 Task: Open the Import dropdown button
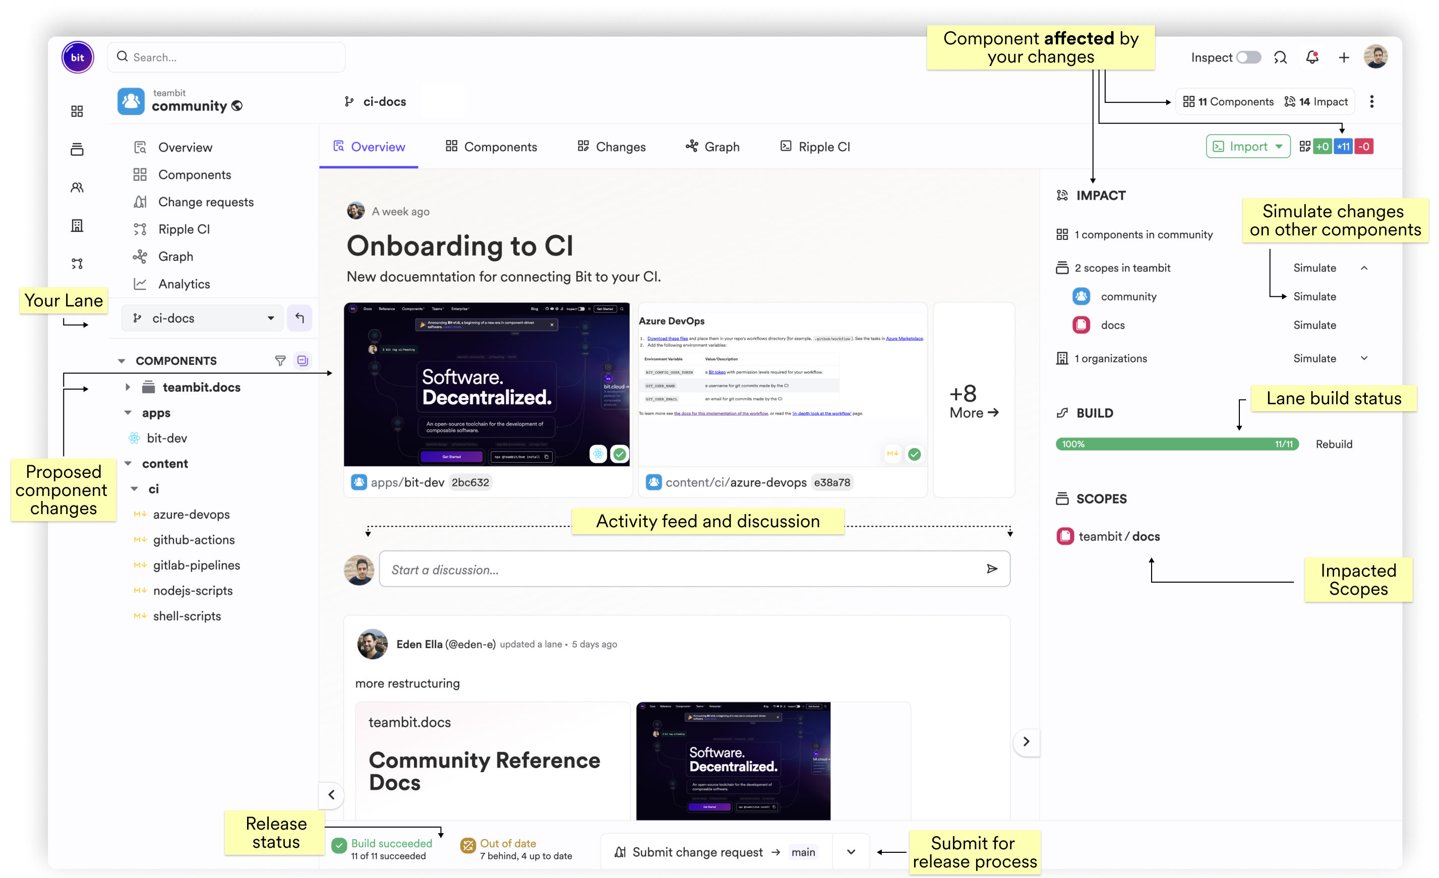coord(1248,147)
